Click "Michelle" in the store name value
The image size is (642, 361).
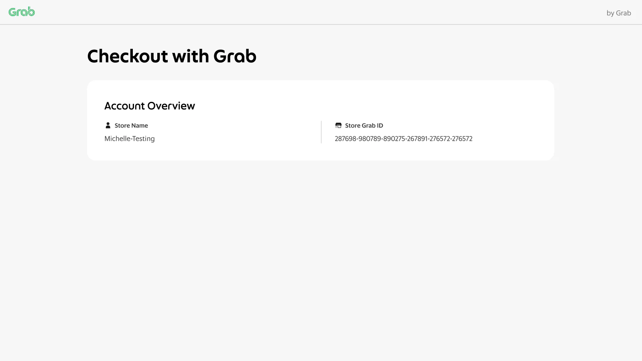[117, 139]
